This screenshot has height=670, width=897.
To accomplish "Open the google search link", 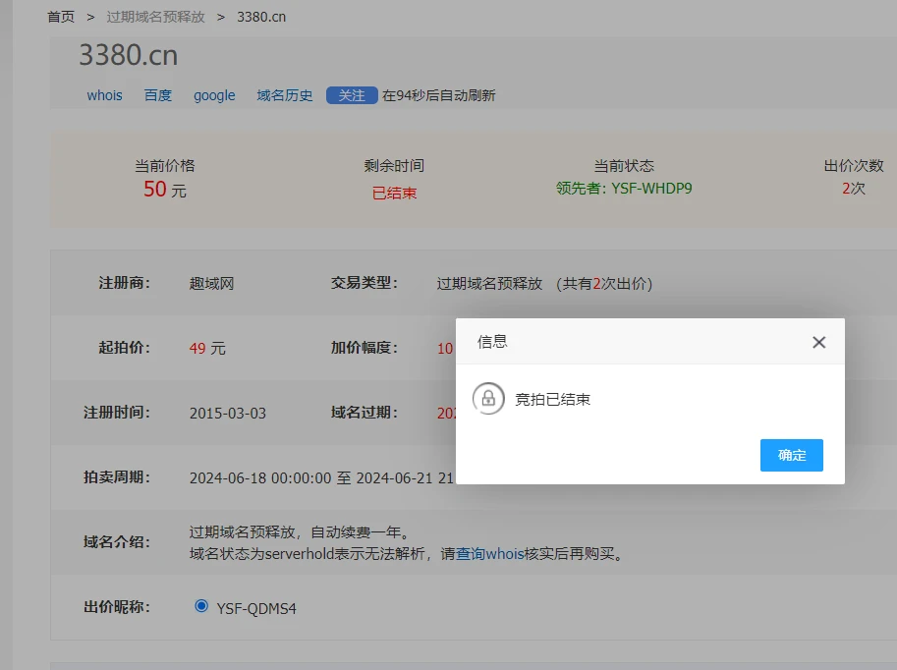I will point(214,95).
